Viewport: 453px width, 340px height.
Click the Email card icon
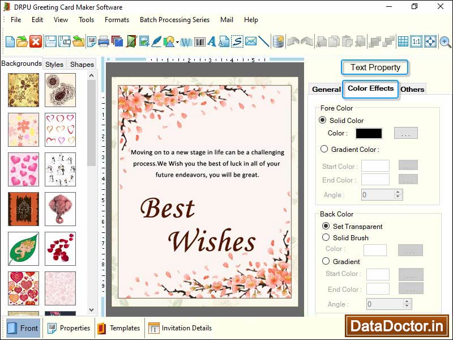(x=251, y=41)
